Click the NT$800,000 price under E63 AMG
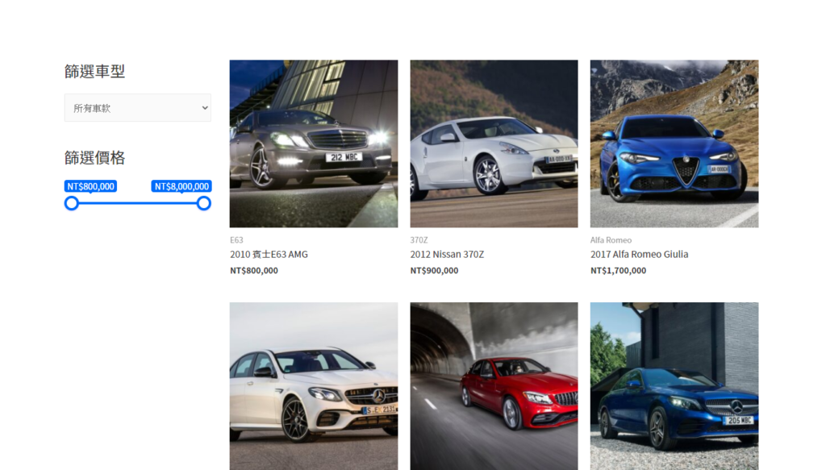This screenshot has width=826, height=470. point(254,271)
